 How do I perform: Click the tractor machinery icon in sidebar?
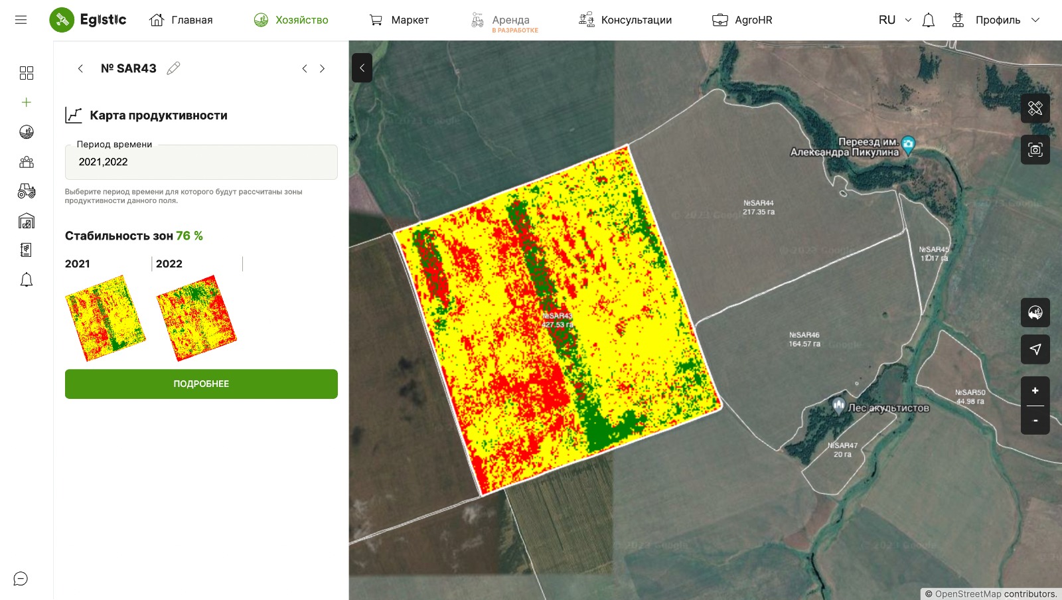point(27,192)
